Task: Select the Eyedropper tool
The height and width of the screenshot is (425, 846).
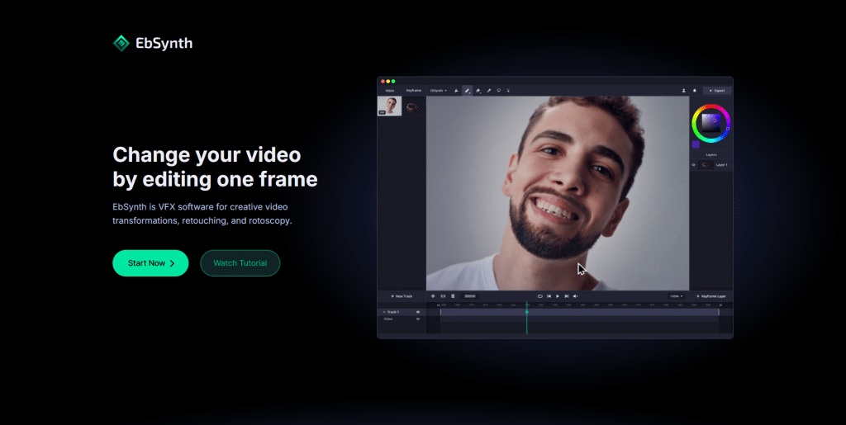Action: [489, 91]
